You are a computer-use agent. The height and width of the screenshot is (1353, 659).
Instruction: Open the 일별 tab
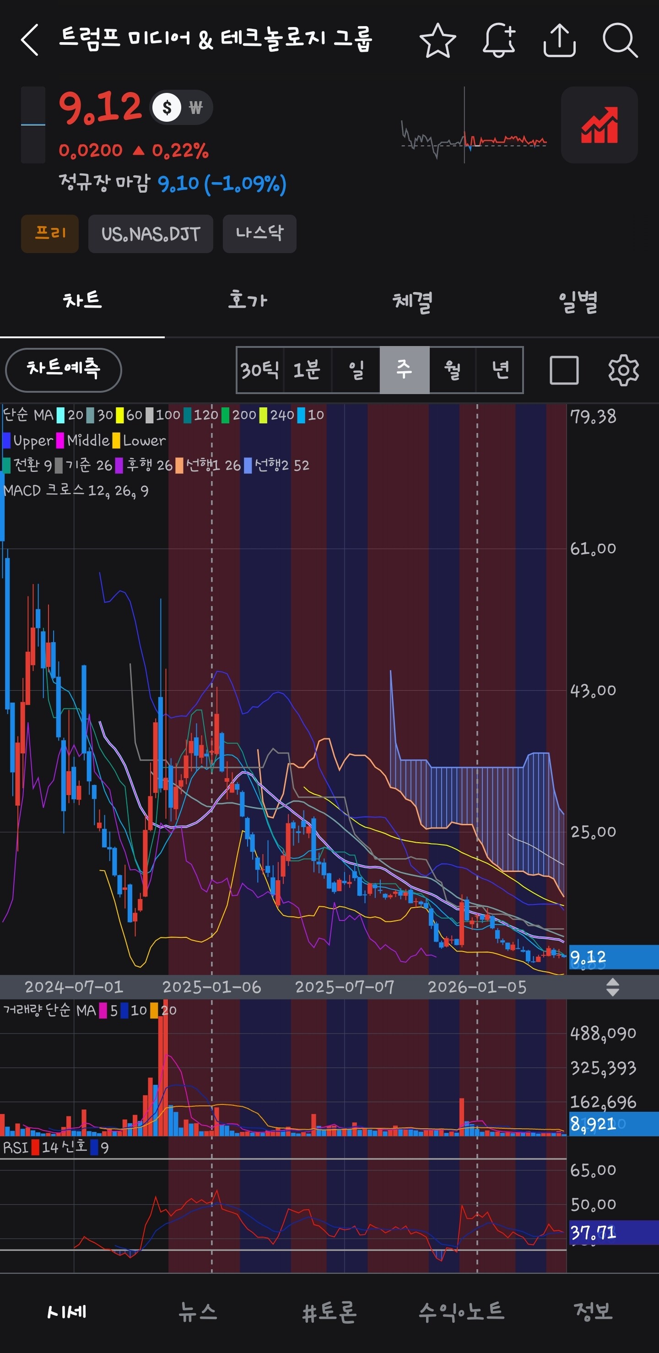pos(577,302)
